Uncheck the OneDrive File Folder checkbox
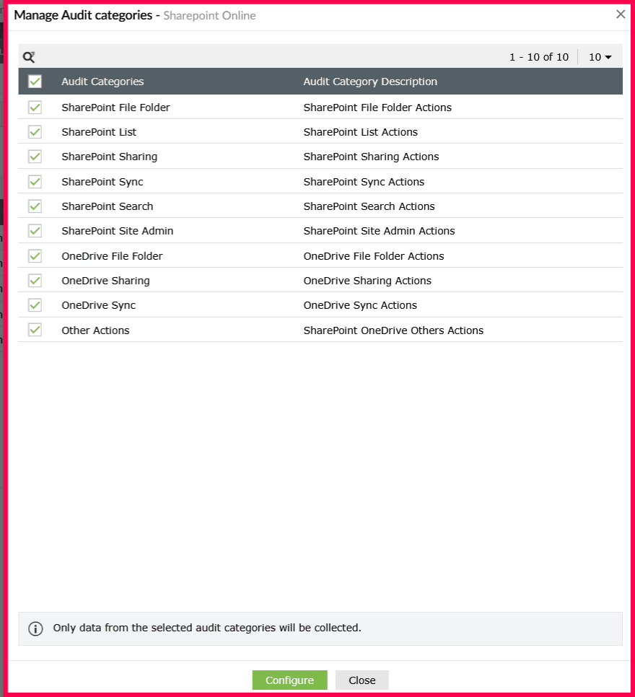Screen dimensions: 635x697 tap(35, 256)
